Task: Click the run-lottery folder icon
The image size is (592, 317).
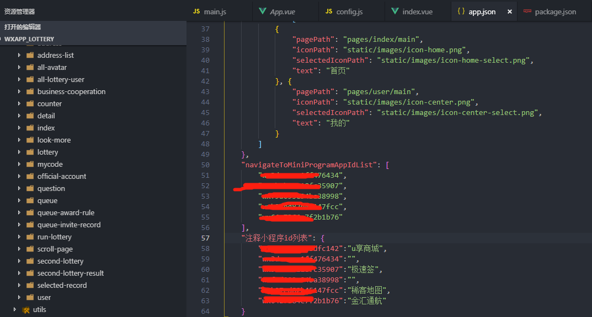Action: click(30, 237)
